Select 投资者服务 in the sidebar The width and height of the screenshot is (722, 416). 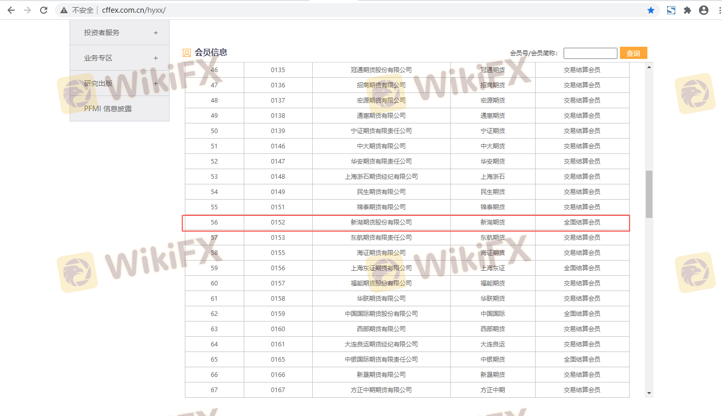102,33
